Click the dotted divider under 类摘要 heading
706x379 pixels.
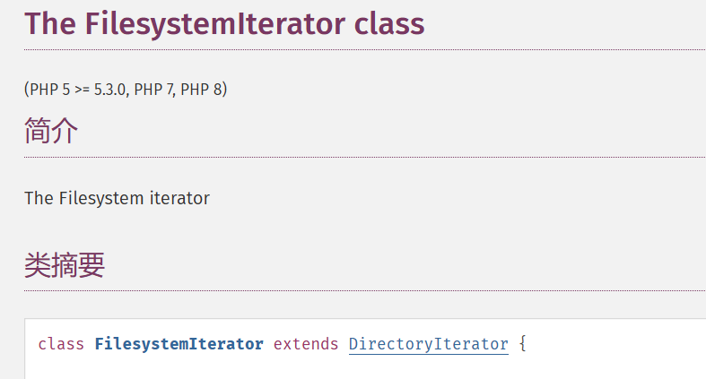click(x=359, y=291)
